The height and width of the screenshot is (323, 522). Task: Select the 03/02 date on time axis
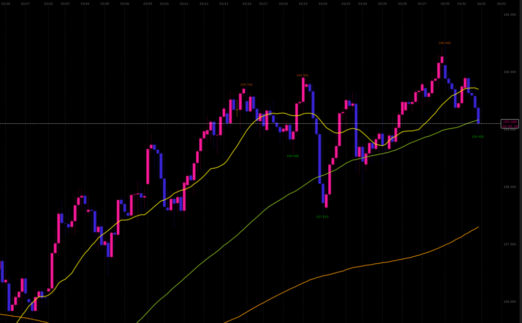(48, 4)
